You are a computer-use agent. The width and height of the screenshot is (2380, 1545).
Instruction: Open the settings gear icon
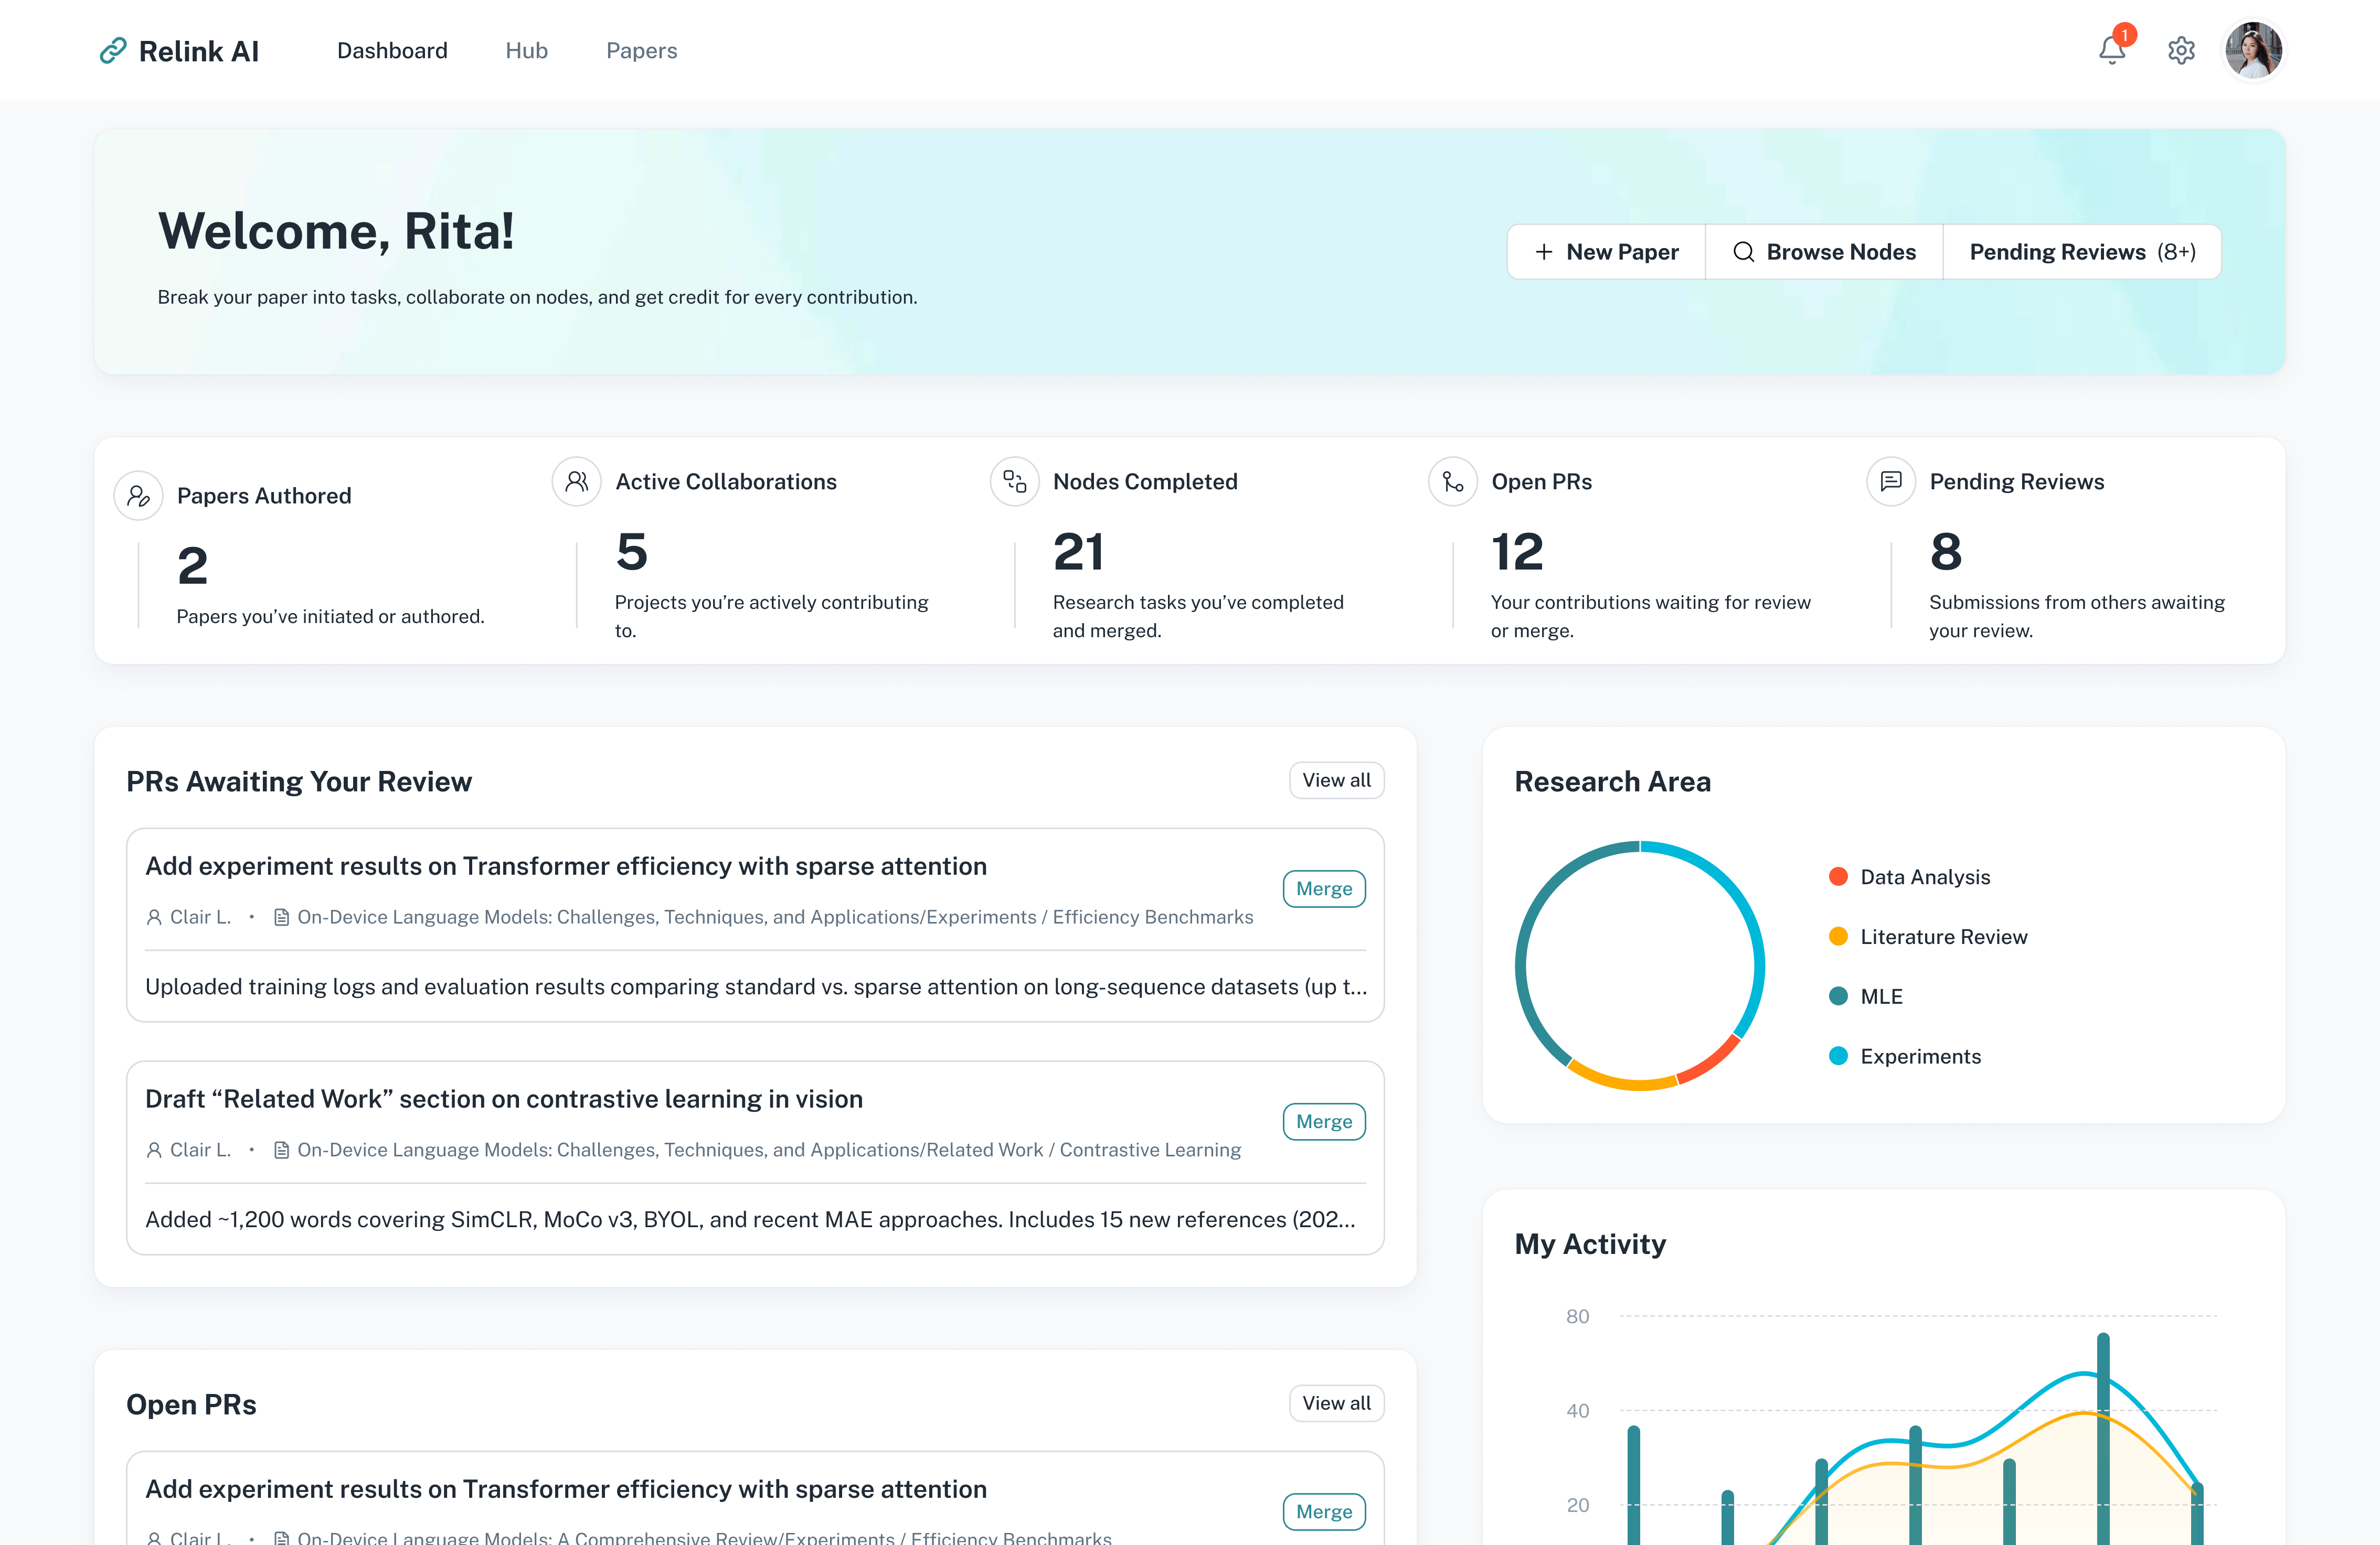pos(2181,50)
